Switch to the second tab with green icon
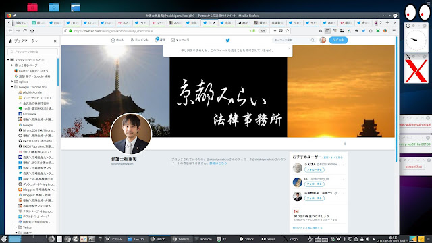 pyautogui.click(x=38, y=23)
